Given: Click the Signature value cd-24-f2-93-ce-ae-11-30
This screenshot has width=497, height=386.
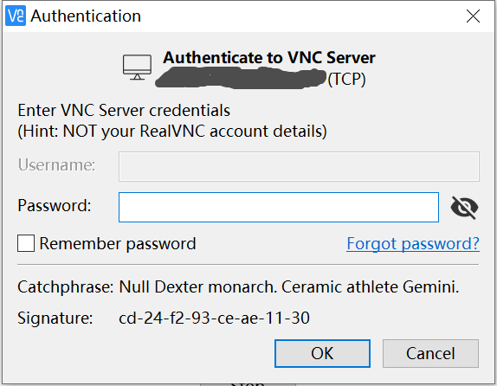Looking at the screenshot, I should pos(214,318).
